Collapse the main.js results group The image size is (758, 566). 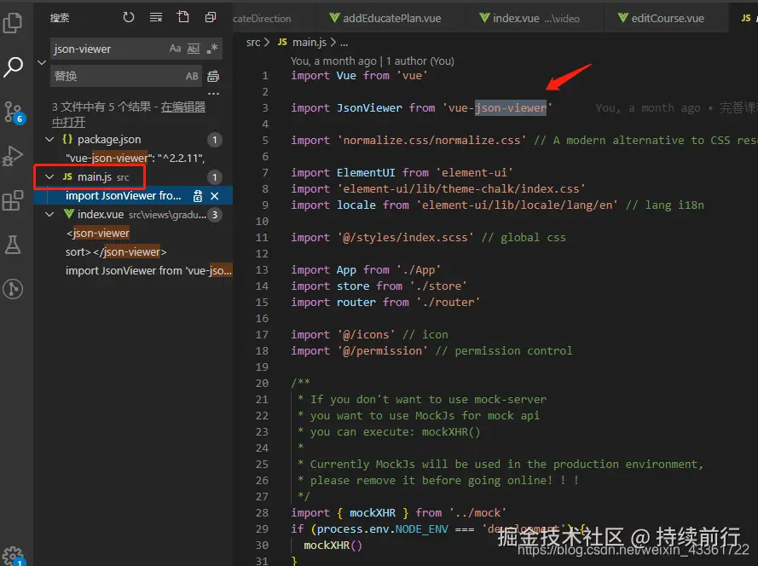click(x=49, y=177)
